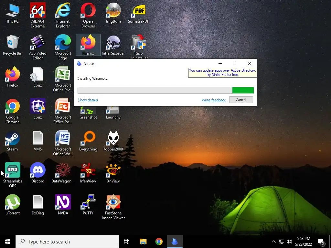Click the DataWagon shortcut icon

tap(63, 173)
